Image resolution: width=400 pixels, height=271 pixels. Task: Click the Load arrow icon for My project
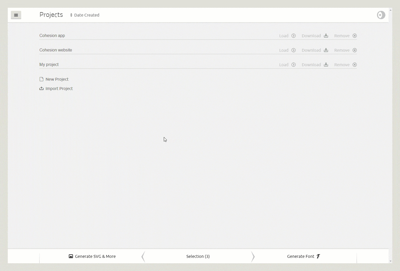click(294, 65)
